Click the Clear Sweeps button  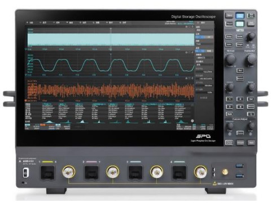[x=251, y=24]
